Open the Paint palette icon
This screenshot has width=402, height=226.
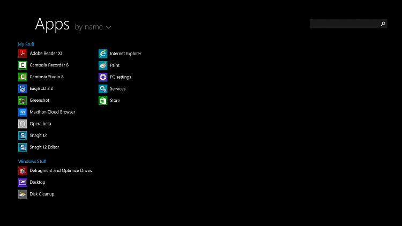[103, 65]
